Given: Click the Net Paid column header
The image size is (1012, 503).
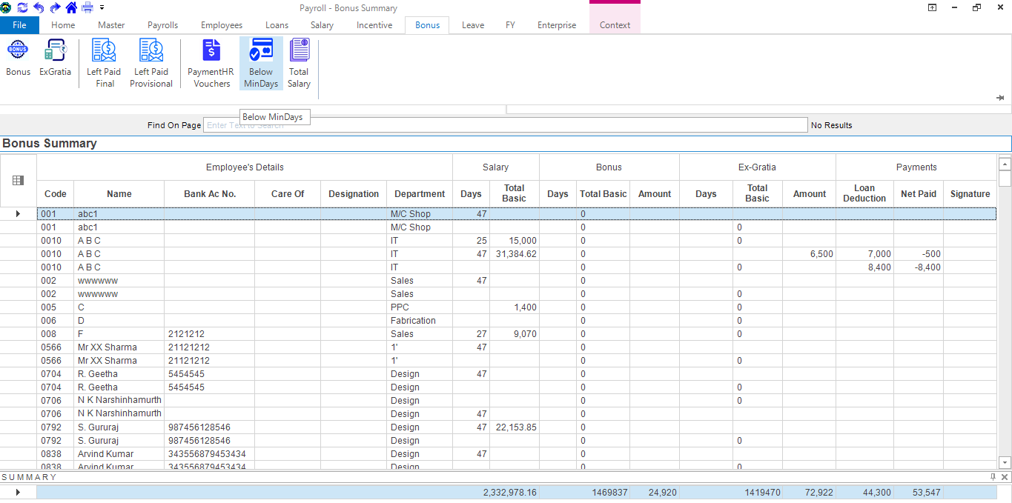Looking at the screenshot, I should click(x=919, y=194).
